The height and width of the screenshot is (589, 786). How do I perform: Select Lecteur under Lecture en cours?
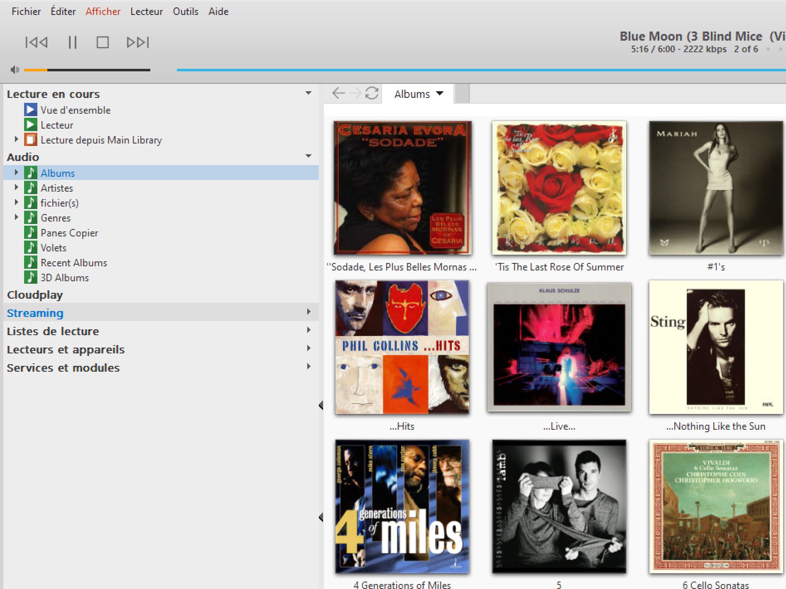(56, 125)
